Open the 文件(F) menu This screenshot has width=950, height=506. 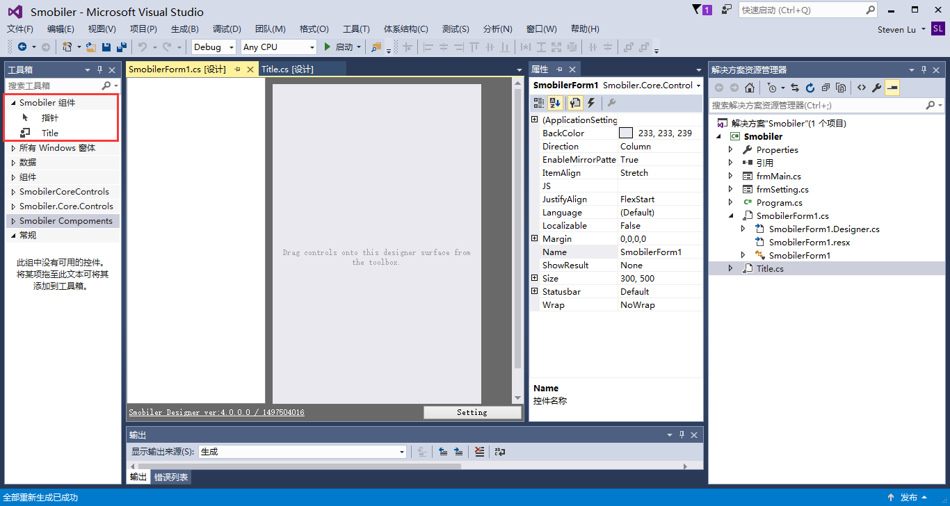tap(19, 28)
